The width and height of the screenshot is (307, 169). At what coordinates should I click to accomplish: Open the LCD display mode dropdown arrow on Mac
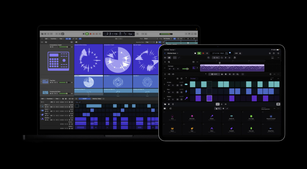pos(134,34)
